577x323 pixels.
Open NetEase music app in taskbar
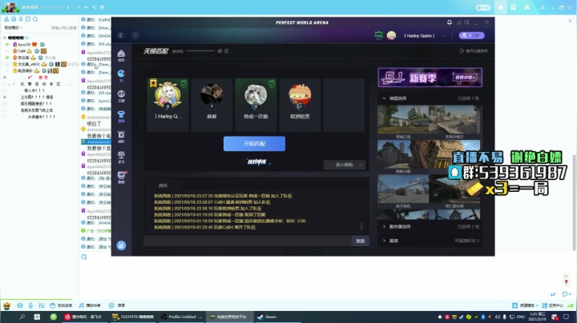tap(83, 317)
